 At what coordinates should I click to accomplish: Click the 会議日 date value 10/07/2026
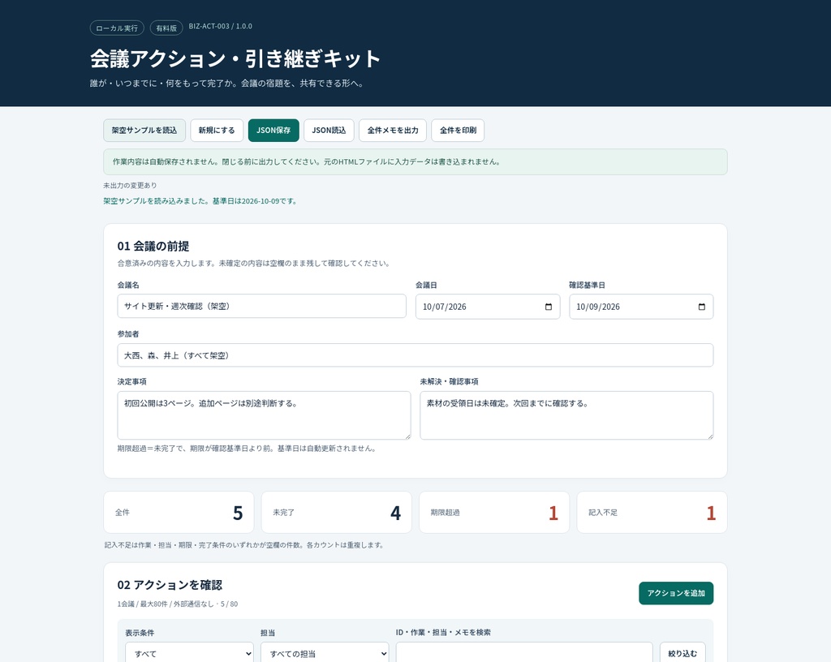444,307
